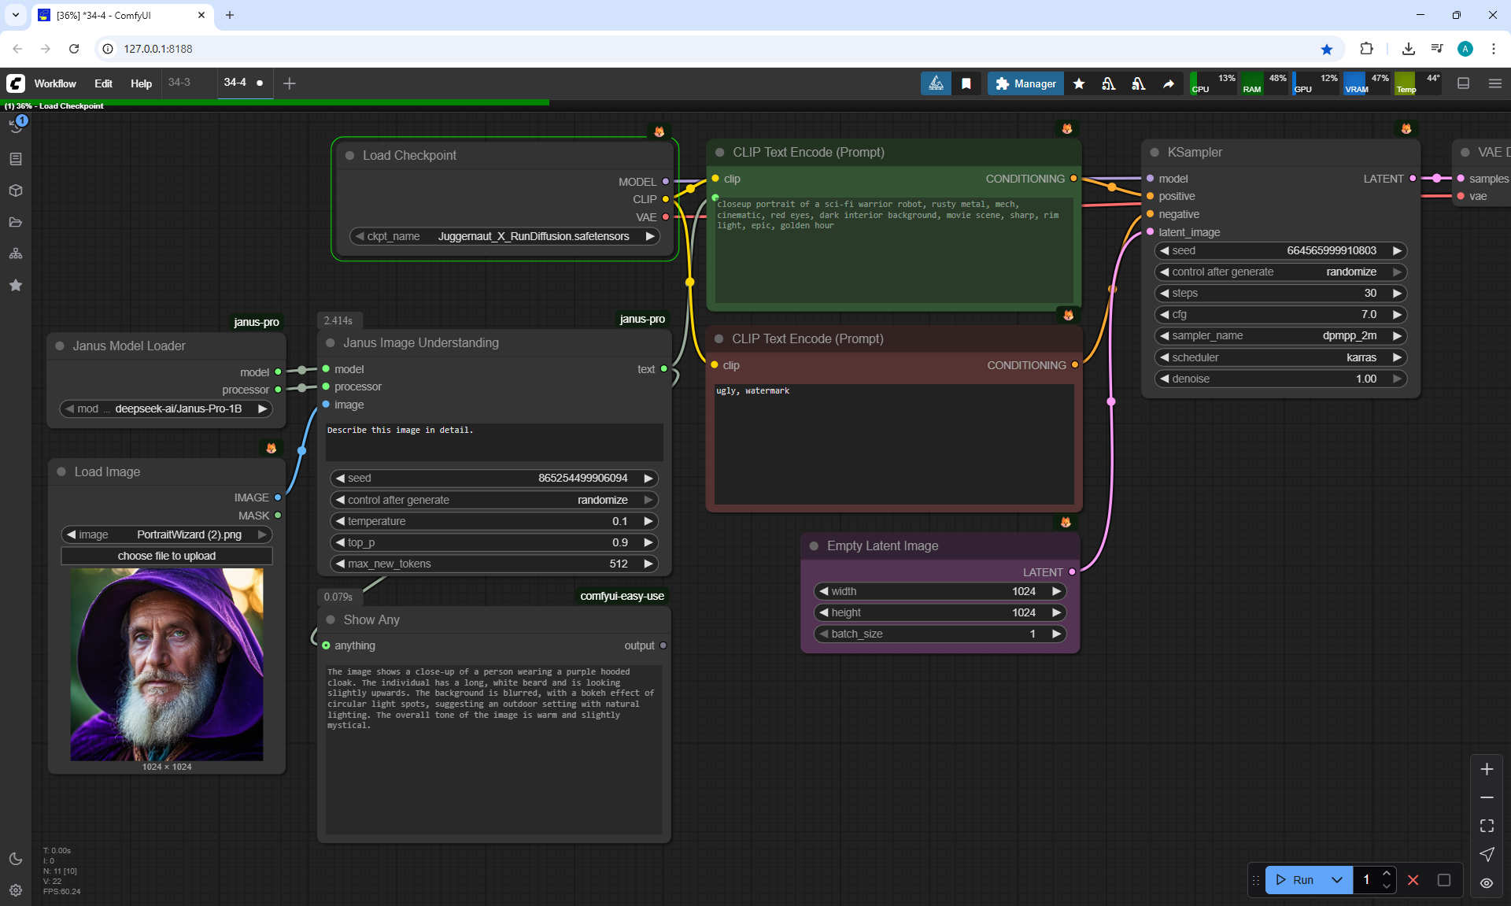Click the share arrow icon in toolbar

tap(1169, 83)
